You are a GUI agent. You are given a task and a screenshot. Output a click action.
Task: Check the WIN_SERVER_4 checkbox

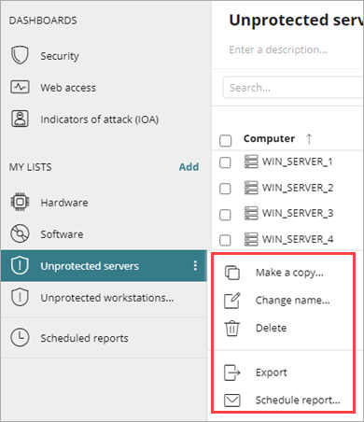tap(225, 240)
